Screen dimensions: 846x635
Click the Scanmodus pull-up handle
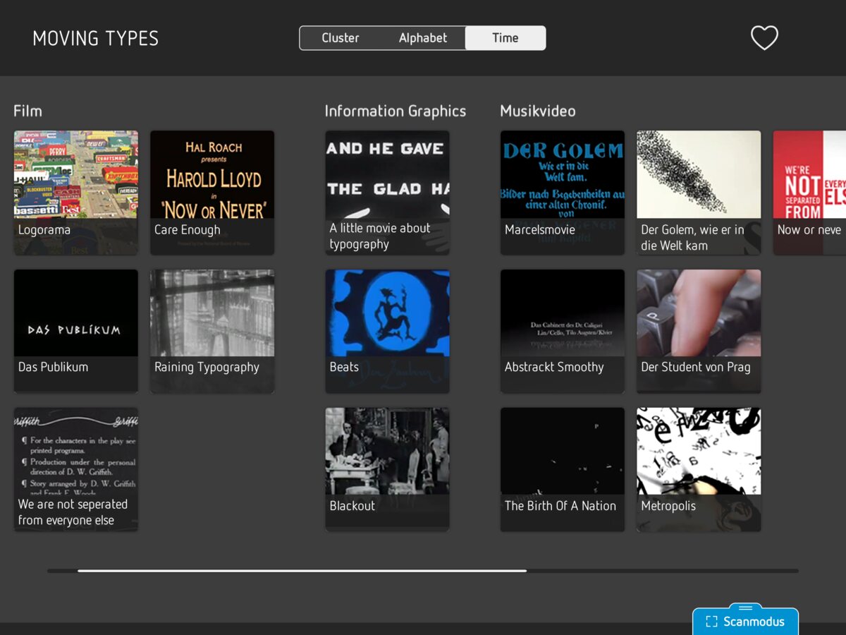[746, 607]
